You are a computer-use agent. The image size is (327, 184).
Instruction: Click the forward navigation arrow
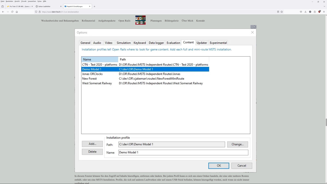pyautogui.click(x=7, y=12)
